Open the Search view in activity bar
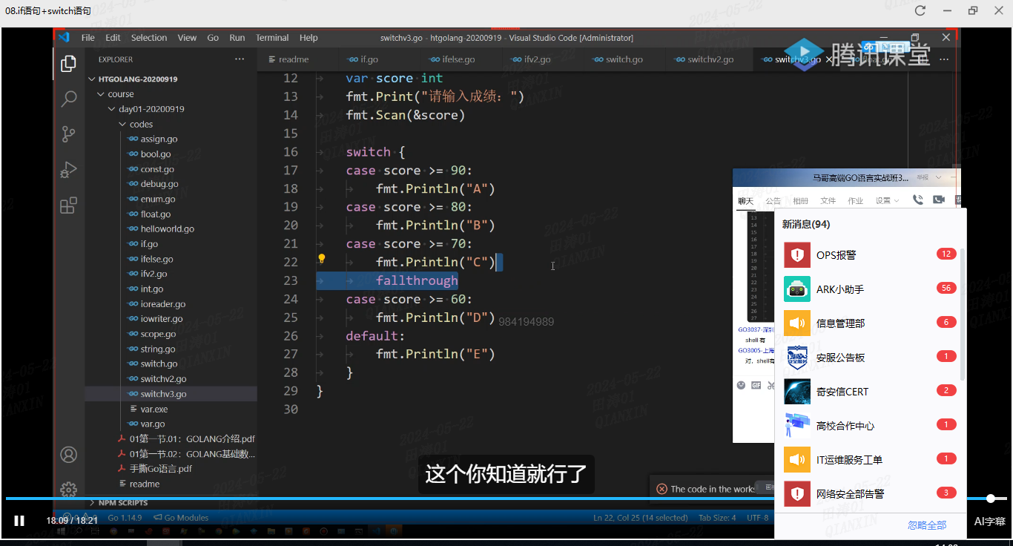 click(x=68, y=99)
